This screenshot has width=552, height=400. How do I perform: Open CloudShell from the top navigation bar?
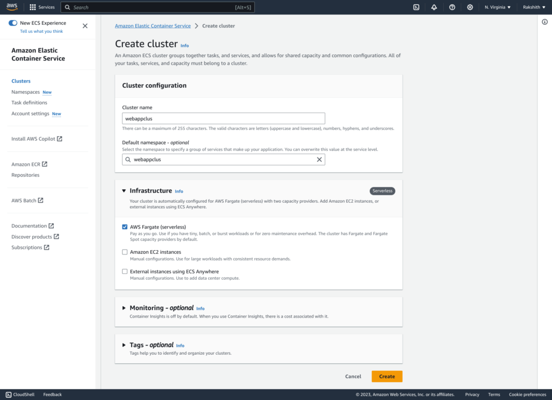(x=415, y=7)
